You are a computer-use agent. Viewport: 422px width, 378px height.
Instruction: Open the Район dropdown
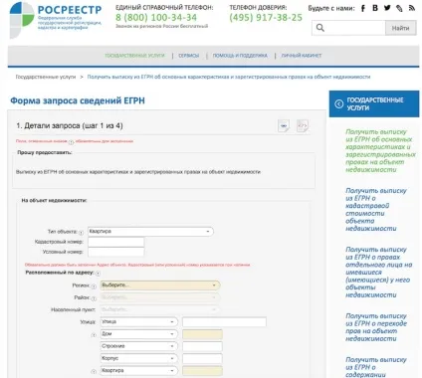point(160,297)
